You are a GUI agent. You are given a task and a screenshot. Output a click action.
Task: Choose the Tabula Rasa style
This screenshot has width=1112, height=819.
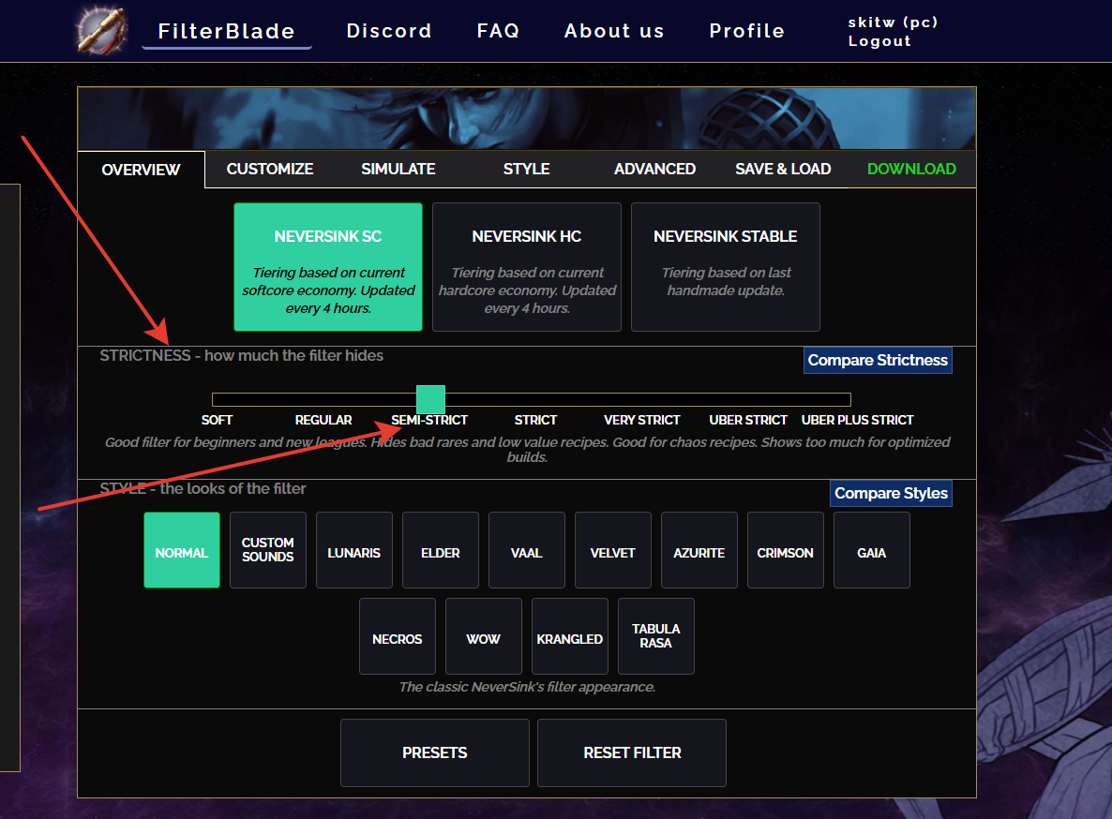656,636
